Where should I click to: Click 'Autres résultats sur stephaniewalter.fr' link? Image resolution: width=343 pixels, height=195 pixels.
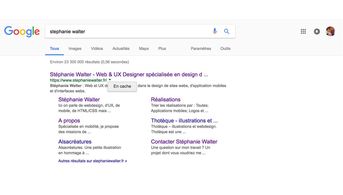click(92, 161)
